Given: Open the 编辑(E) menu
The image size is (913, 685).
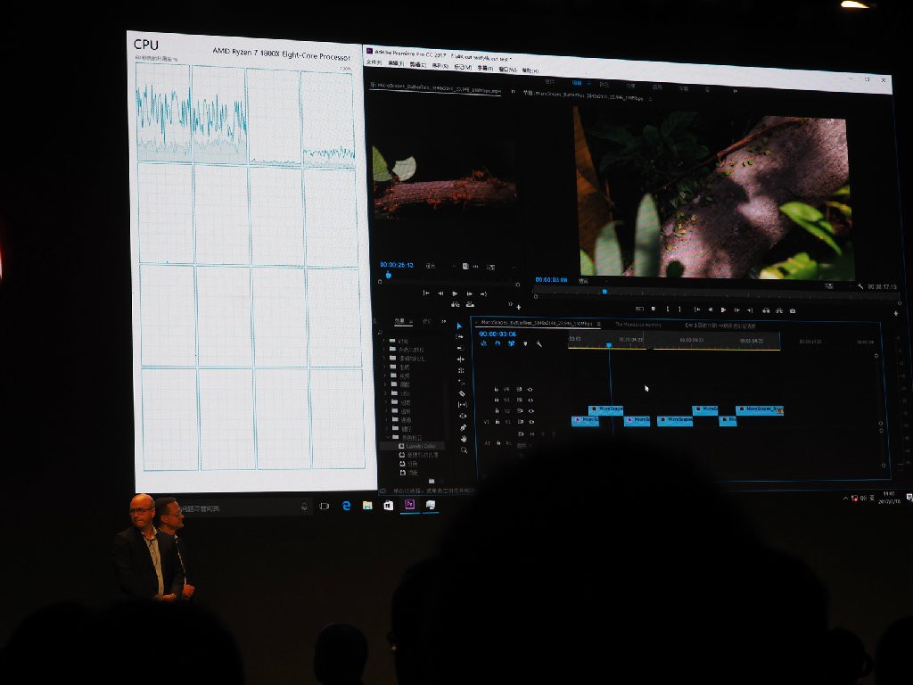Looking at the screenshot, I should tap(396, 63).
